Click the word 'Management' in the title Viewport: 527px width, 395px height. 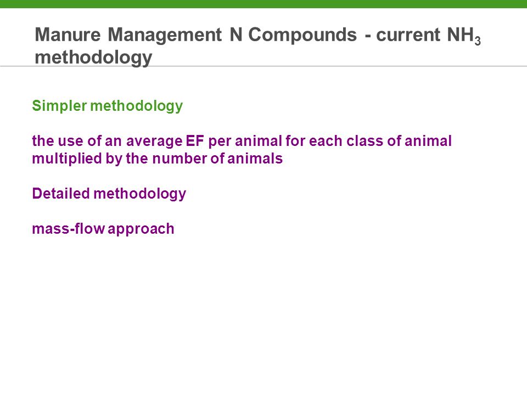coord(165,35)
